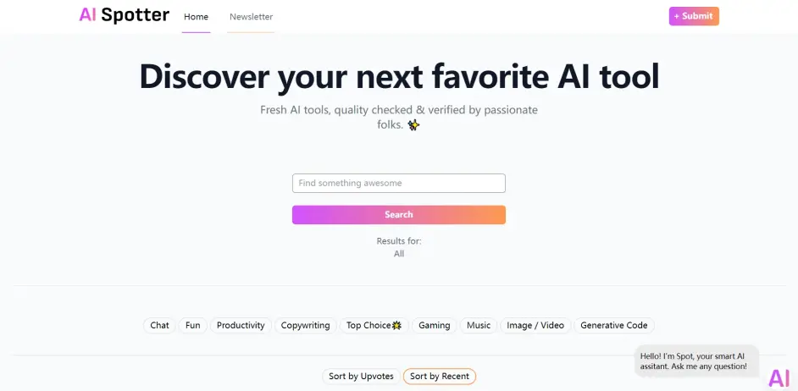Sort results by Recent
The height and width of the screenshot is (391, 798).
click(x=439, y=377)
